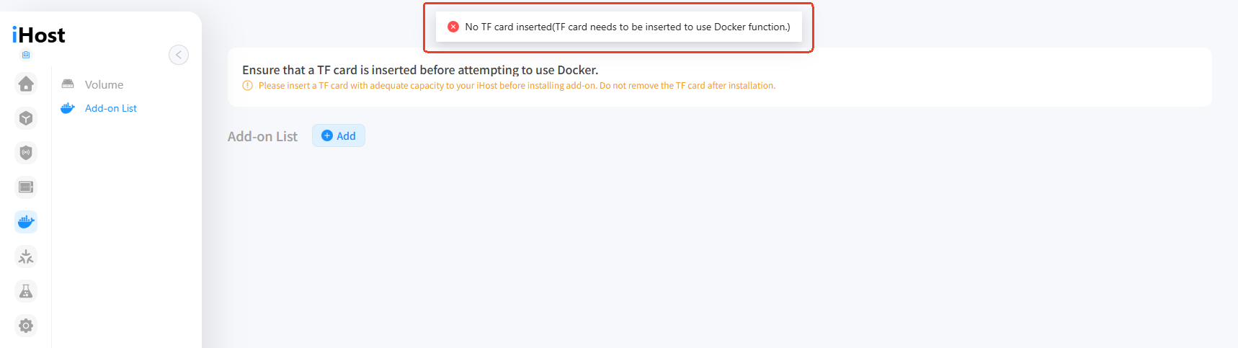The width and height of the screenshot is (1238, 348).
Task: Click the small icon below iHost logo
Action: pyautogui.click(x=26, y=55)
